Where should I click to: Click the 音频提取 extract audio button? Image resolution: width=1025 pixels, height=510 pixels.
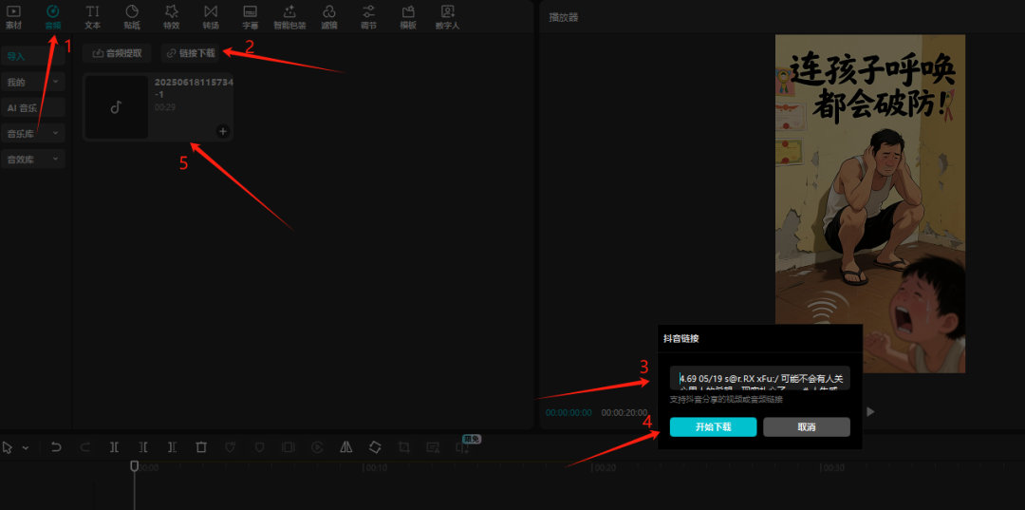tap(117, 53)
